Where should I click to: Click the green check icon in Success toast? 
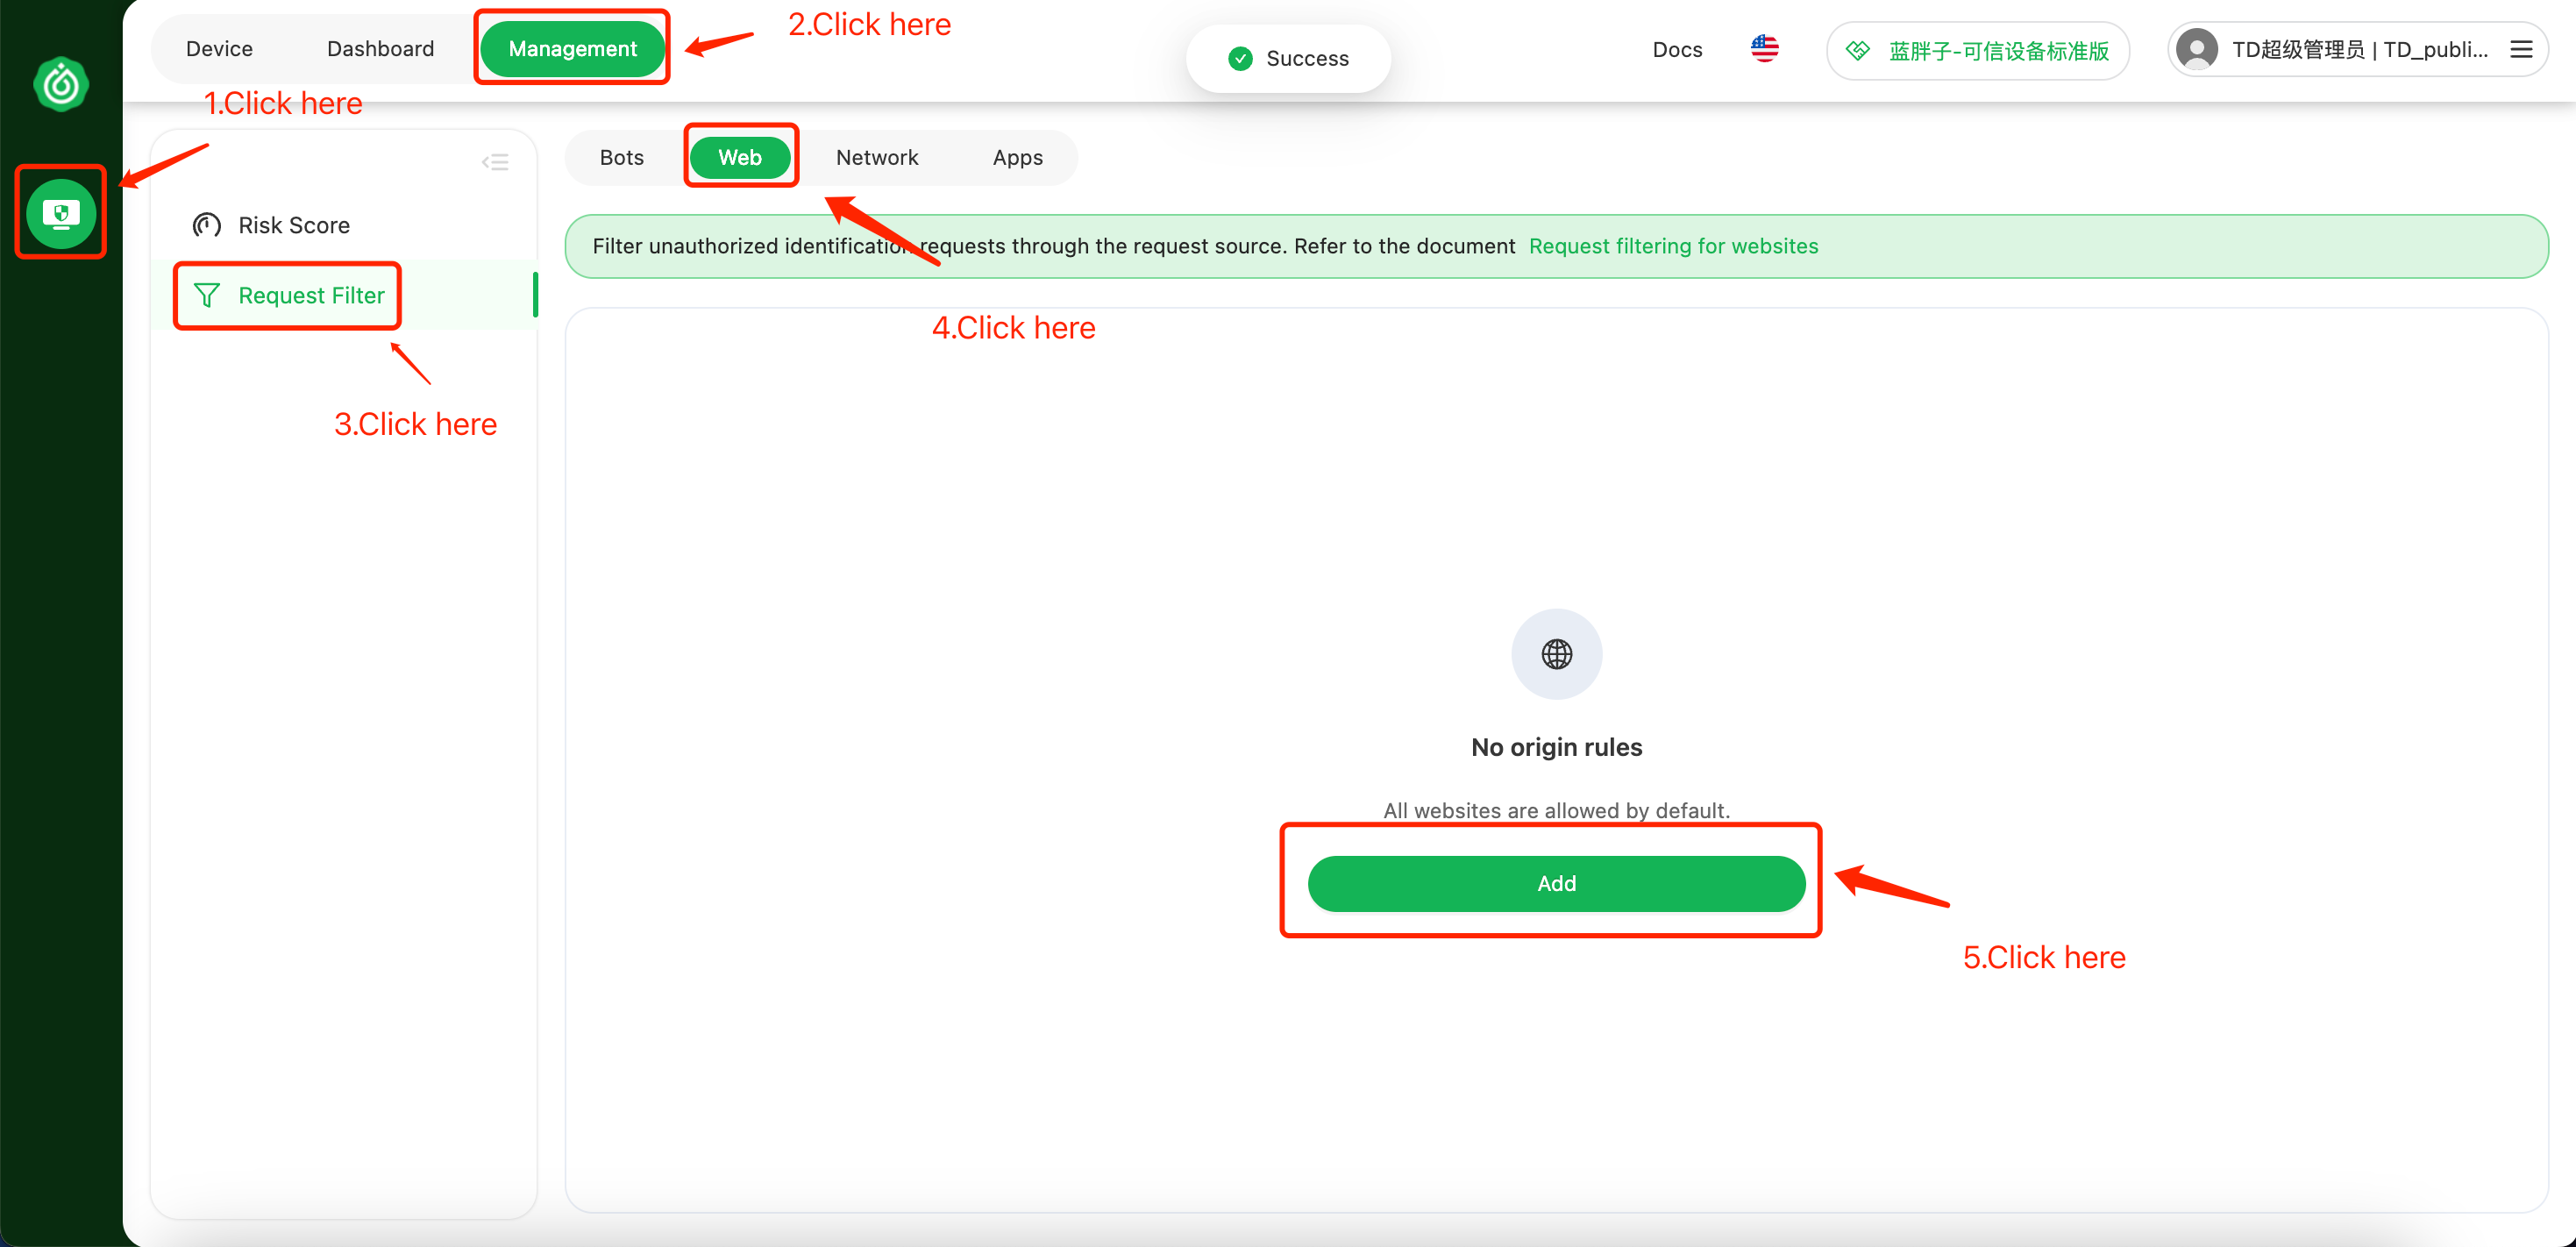pos(1240,59)
